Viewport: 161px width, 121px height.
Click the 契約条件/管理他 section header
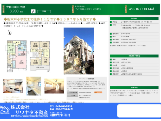pyautogui.click(x=134, y=56)
